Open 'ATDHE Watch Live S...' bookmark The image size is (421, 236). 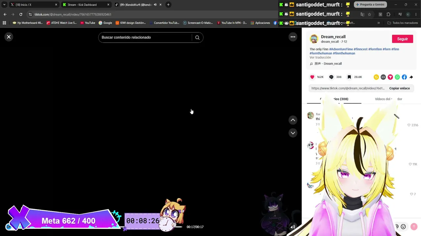(x=62, y=23)
